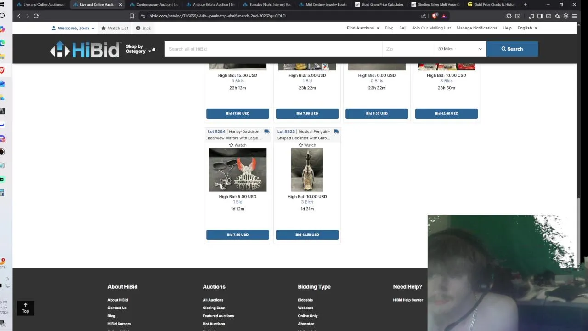Bookmark this page icon in address bar
This screenshot has width=588, height=331.
pos(132,16)
